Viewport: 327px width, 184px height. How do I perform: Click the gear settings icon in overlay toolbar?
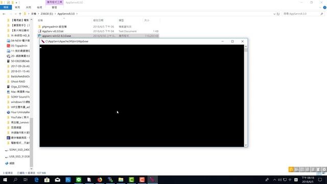324,169
